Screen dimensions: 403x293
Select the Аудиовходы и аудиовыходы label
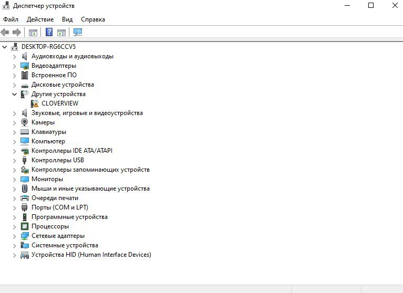pyautogui.click(x=73, y=56)
